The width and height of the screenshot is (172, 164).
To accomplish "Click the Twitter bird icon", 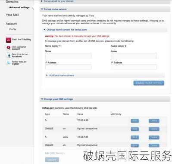I will [x=9, y=63].
